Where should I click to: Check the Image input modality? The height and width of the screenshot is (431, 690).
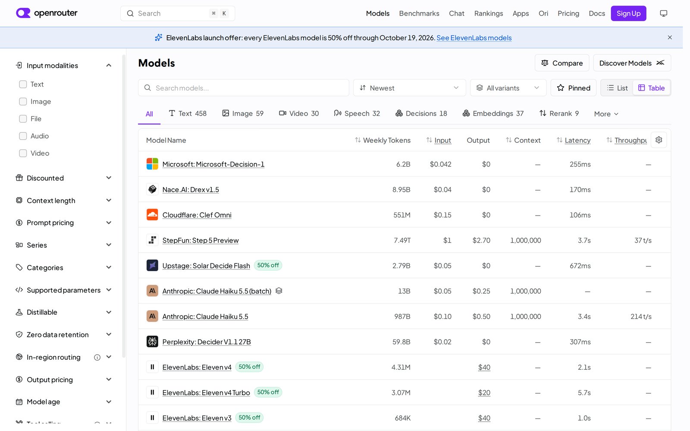pyautogui.click(x=23, y=102)
